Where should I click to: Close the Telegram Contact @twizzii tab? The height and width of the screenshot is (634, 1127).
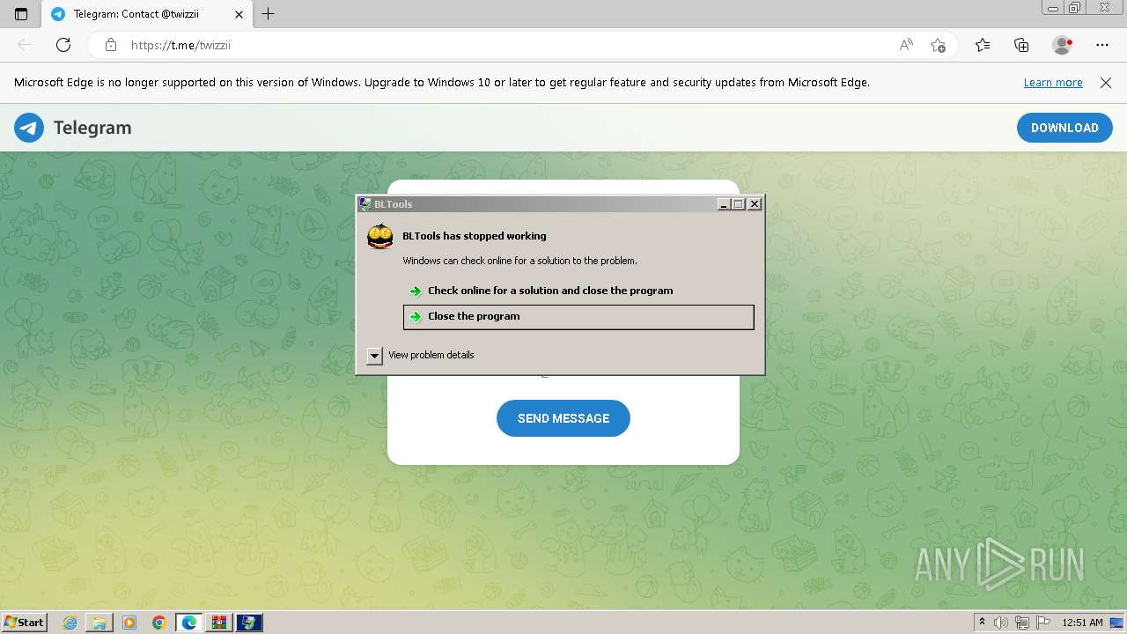click(x=239, y=14)
